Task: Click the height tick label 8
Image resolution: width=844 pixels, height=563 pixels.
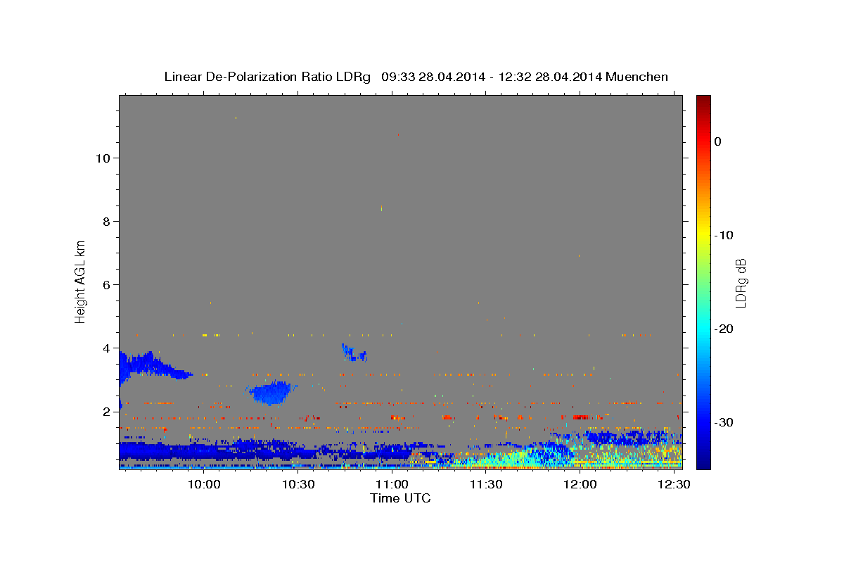Action: (x=107, y=221)
